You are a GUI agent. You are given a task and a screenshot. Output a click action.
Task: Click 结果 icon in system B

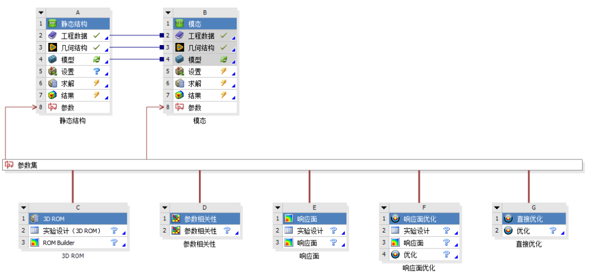pos(180,96)
